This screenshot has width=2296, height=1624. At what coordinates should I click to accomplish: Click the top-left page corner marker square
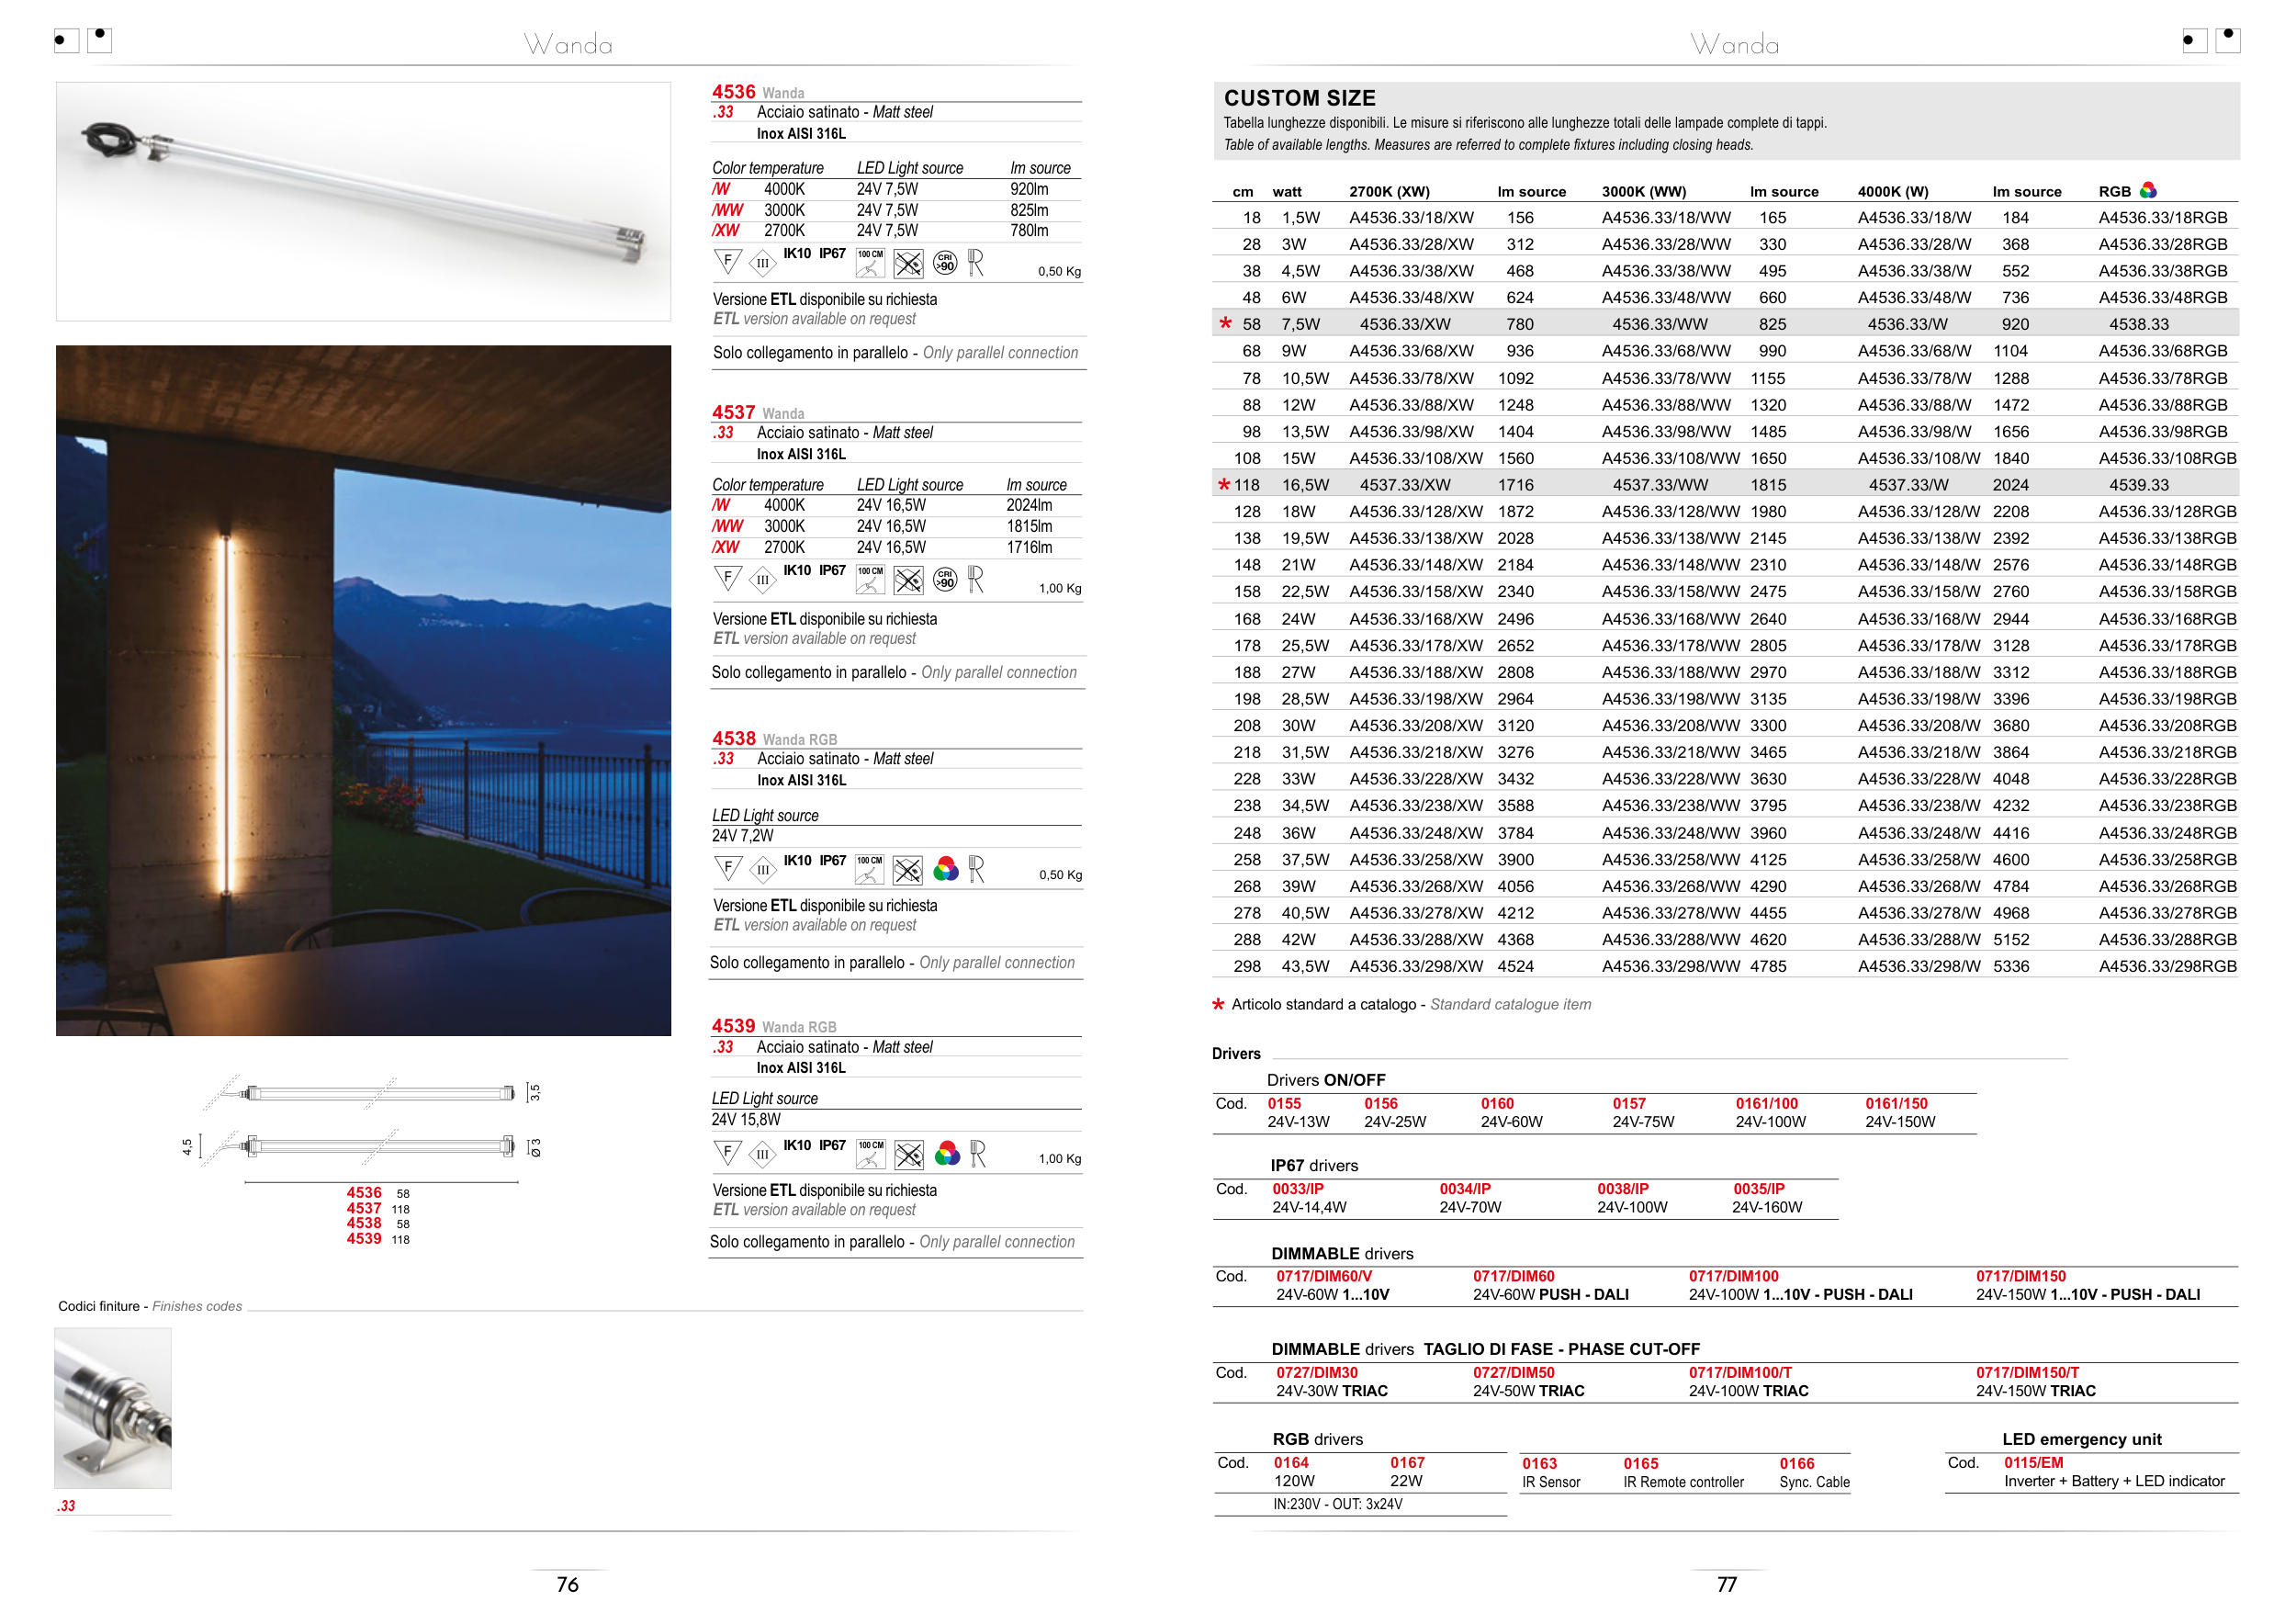coord(66,41)
